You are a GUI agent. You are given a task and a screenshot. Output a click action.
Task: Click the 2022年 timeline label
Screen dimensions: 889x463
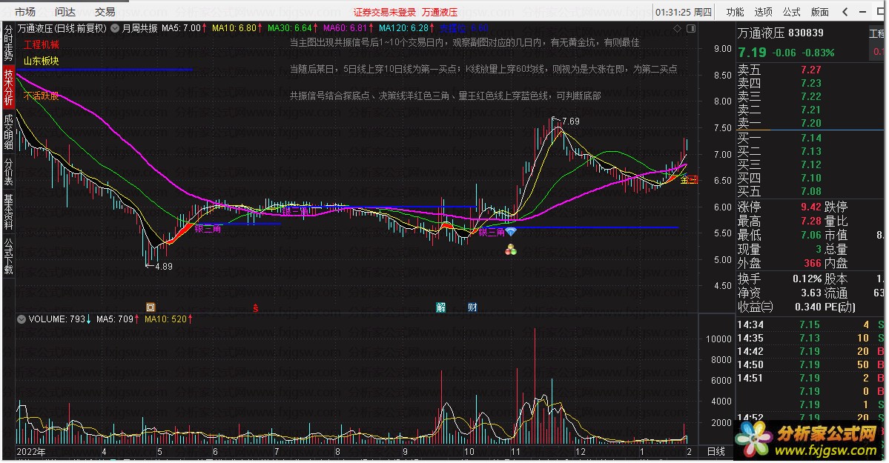(31, 452)
